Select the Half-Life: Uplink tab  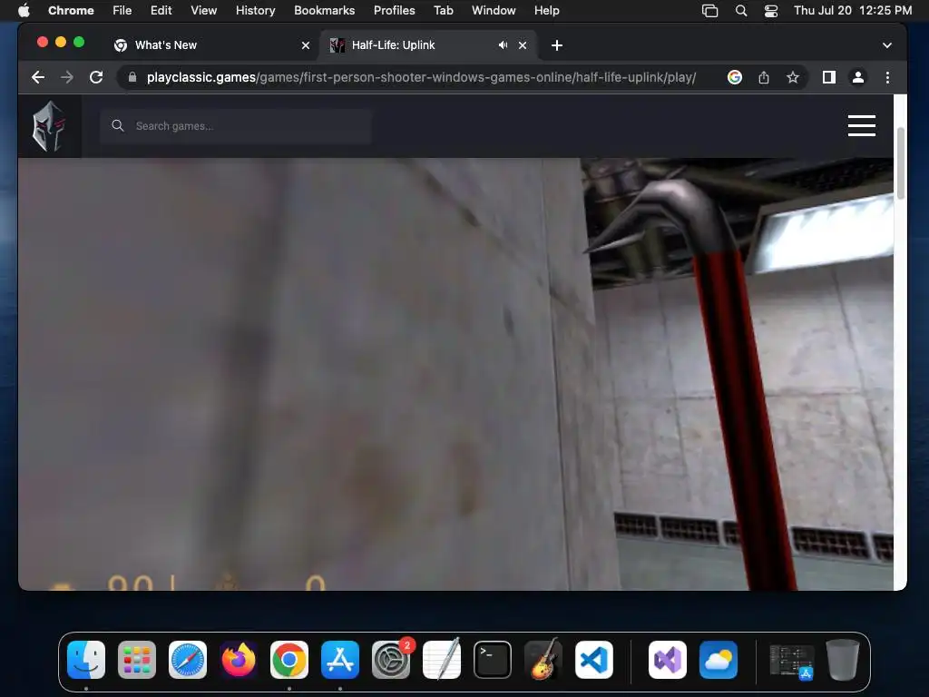[x=428, y=45]
